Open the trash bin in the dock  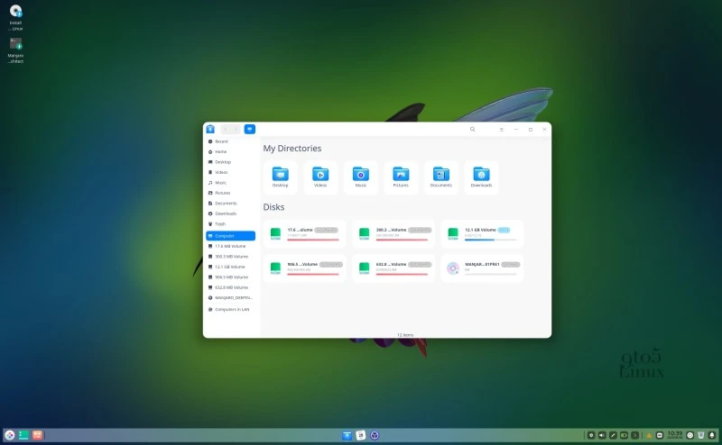point(701,435)
